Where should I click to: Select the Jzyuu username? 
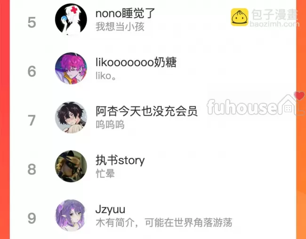pos(110,209)
